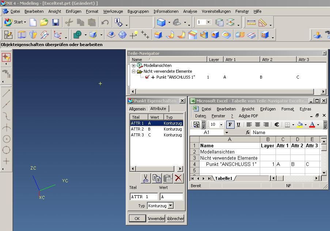Click the measure distance ruler icon
This screenshot has height=231, width=330.
tap(251, 22)
